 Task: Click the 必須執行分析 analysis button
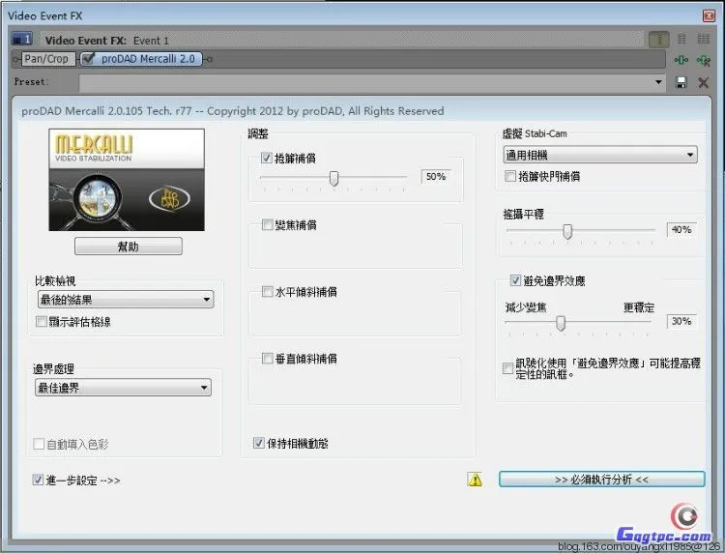tap(601, 480)
